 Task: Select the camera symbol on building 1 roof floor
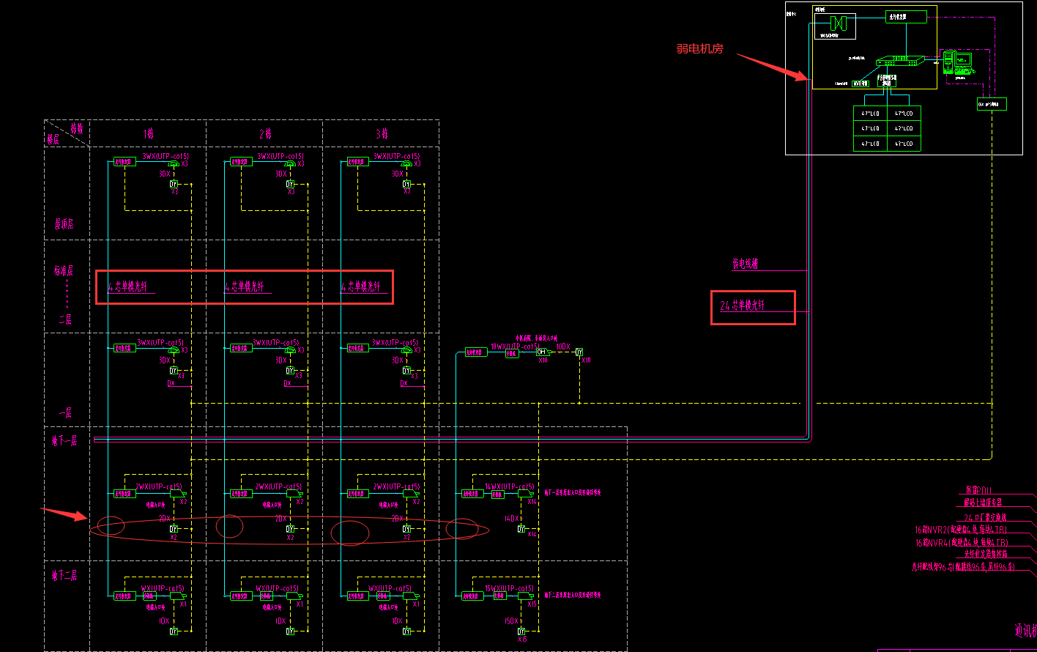[x=174, y=165]
